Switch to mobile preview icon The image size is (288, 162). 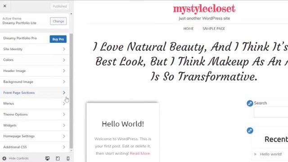[68, 158]
